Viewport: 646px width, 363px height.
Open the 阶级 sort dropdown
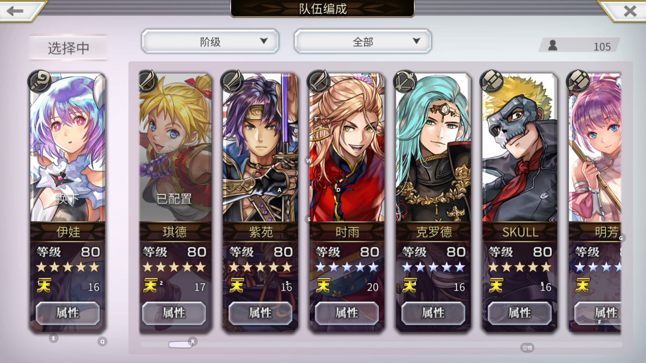pyautogui.click(x=210, y=41)
